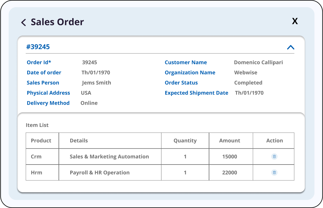Select the Payroll & HR Operation cell
Screen dimensions: 323x208
click(x=99, y=173)
